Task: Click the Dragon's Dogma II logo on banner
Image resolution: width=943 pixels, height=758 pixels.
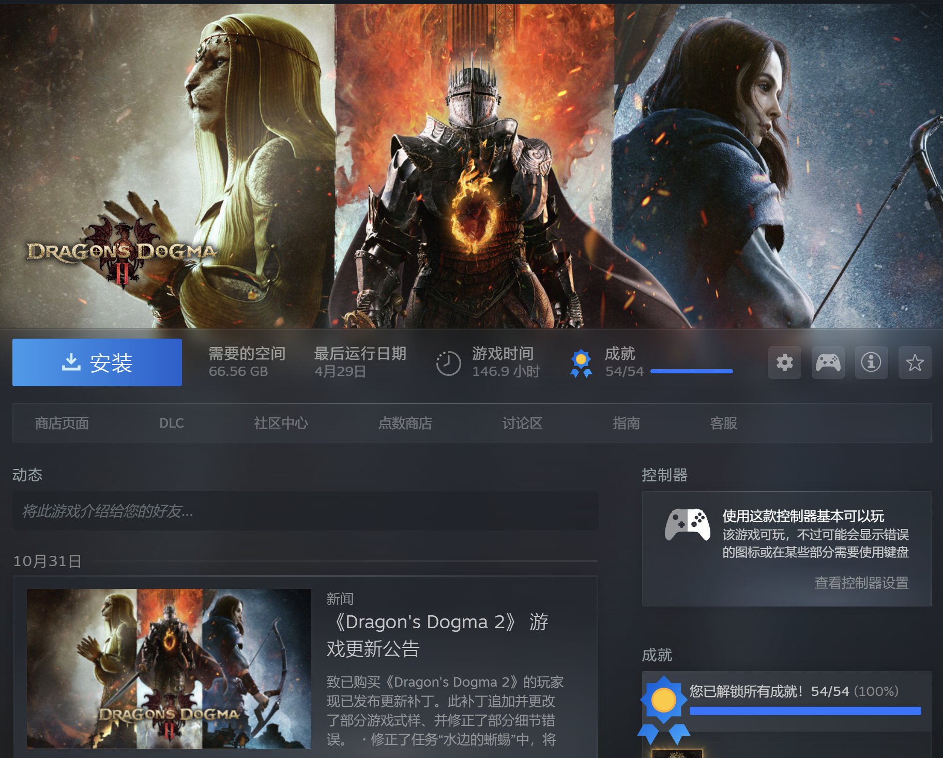Action: pyautogui.click(x=122, y=253)
